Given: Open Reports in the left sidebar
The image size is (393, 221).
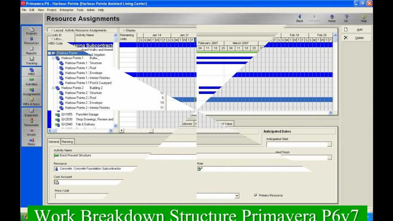Looking at the screenshot, I should click(31, 51).
